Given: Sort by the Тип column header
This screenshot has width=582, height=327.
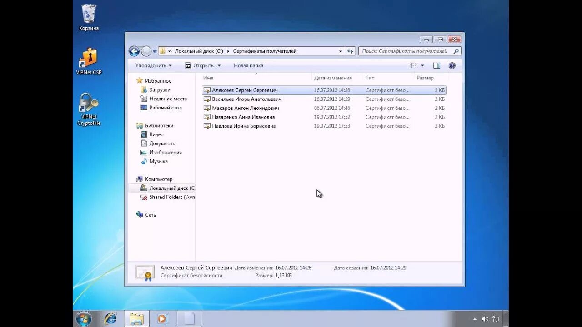Looking at the screenshot, I should (x=388, y=78).
